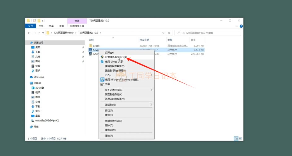Screen dimensions: 292x156
Task: Click the Skype icon in the context menu
Action: [102, 62]
